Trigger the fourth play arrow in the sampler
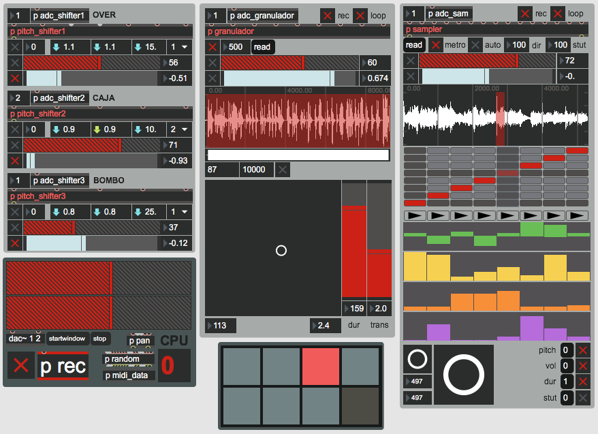Screen dimensions: 598x434 484,215
